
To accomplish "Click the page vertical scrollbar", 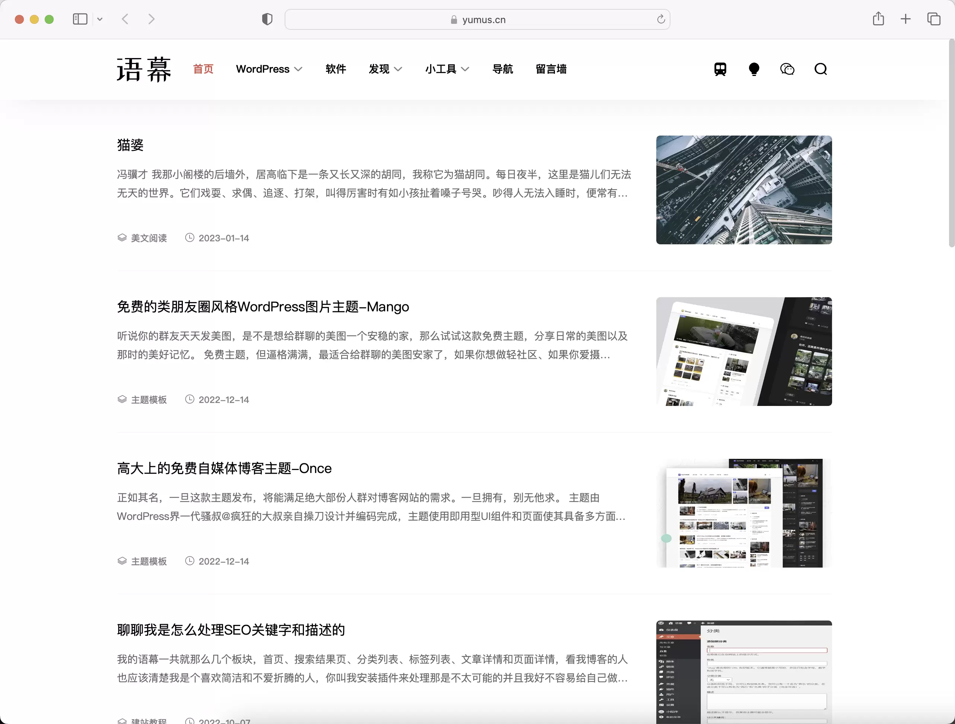I will pos(952,144).
